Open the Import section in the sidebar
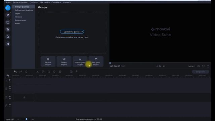Viewport: 215px width, 121px height. [x=8, y=8]
